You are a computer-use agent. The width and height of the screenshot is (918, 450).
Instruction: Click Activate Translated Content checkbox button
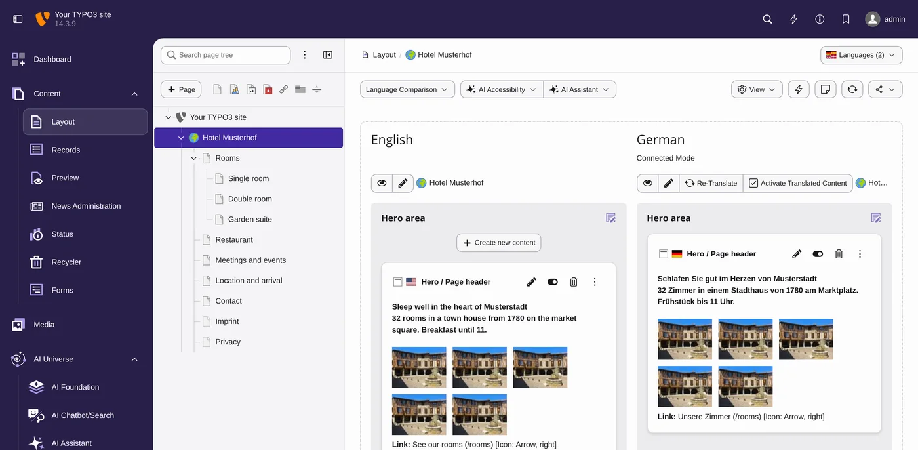tap(798, 183)
